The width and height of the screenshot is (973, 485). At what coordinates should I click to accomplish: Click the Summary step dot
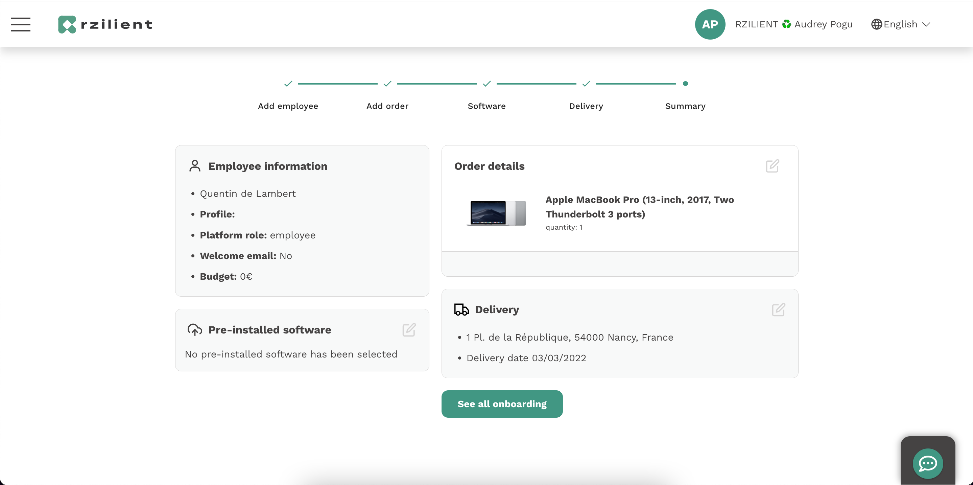click(685, 84)
